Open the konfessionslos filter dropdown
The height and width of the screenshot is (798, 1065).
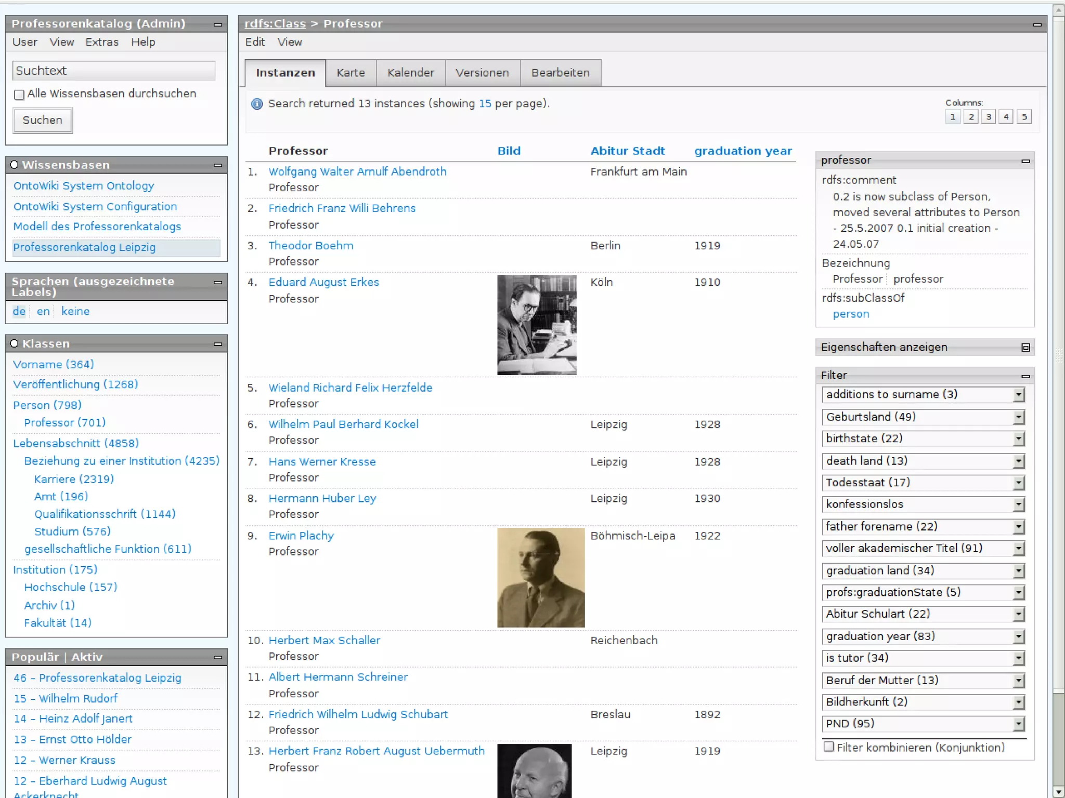coord(923,504)
